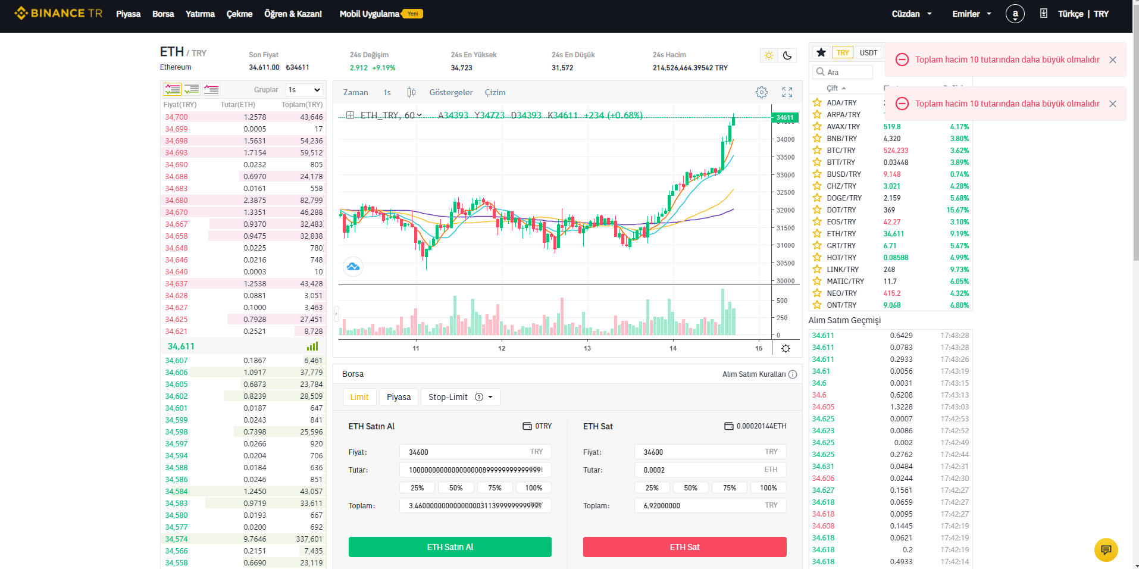The height and width of the screenshot is (569, 1139).
Task: Select the Piyasa order type tab
Action: (399, 397)
